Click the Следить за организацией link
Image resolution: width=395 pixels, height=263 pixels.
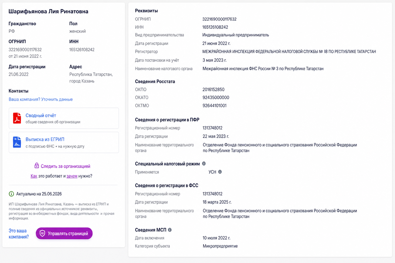pyautogui.click(x=66, y=166)
